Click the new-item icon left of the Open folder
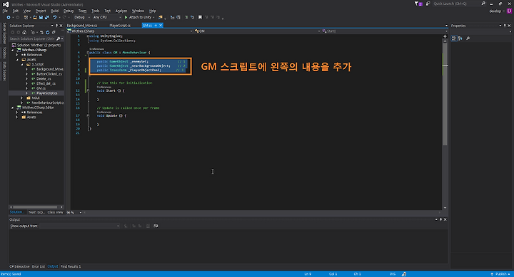Screen dimensions: 514x277 click(x=26, y=17)
